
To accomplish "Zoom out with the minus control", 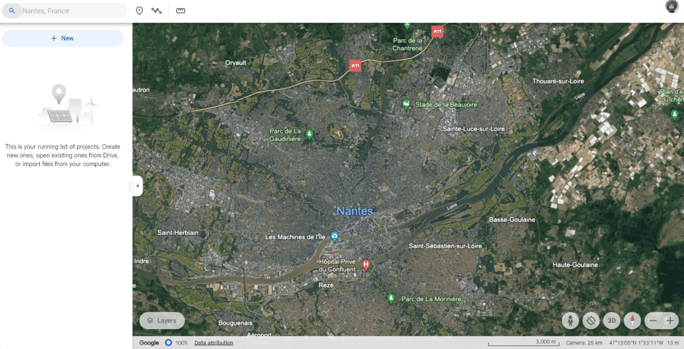I will 653,320.
